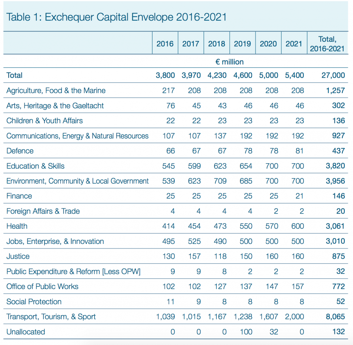Click the table title 'Exchequer Capital Envelope 2016-2021'
The height and width of the screenshot is (345, 353).
(117, 17)
